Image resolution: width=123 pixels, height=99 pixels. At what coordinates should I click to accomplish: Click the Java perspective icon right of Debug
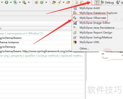click(x=118, y=2)
